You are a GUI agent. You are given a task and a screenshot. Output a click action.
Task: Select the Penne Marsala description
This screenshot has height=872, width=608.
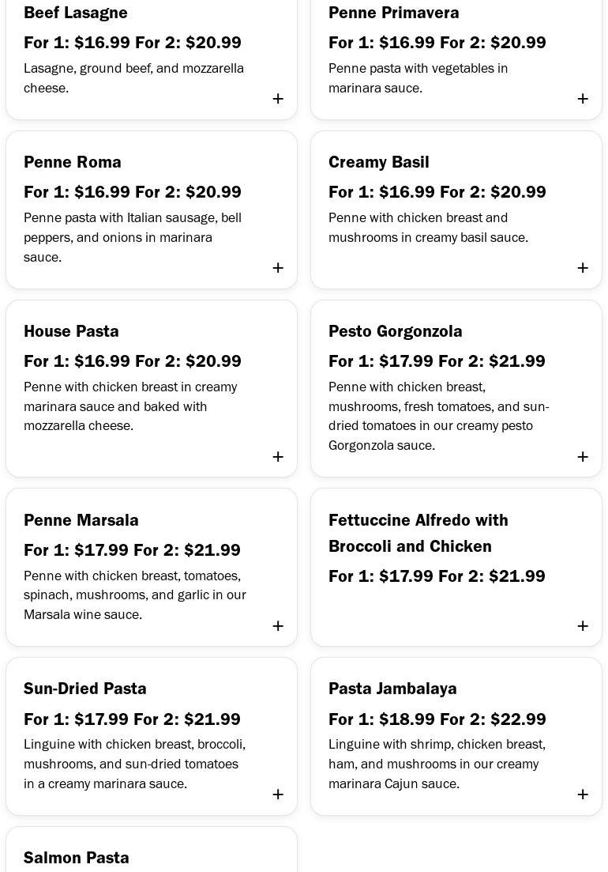(x=135, y=595)
